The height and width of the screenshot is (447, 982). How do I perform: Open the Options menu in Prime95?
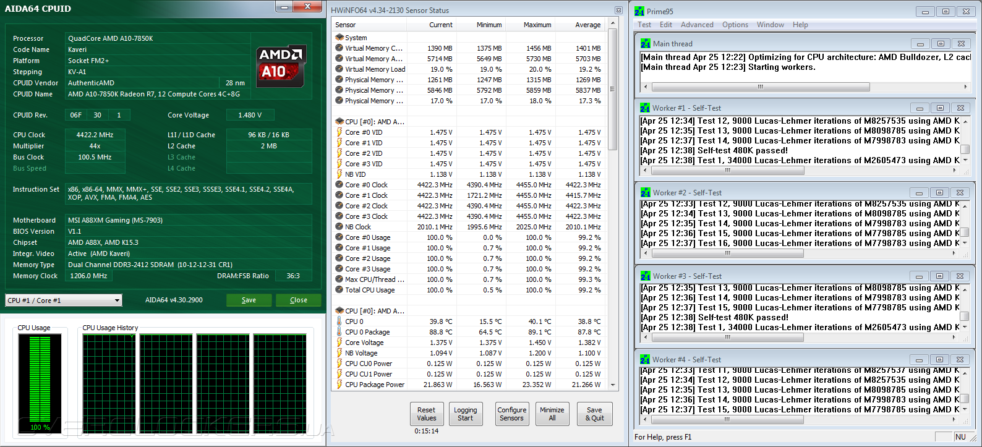(735, 25)
